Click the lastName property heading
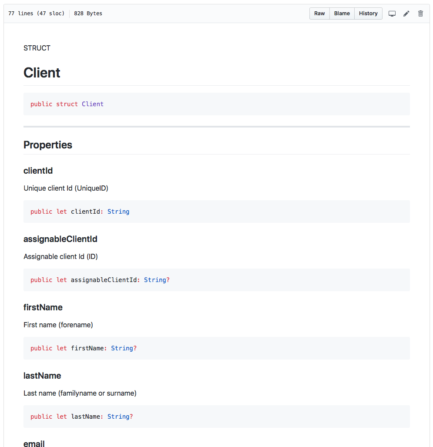The height and width of the screenshot is (447, 433). (42, 376)
